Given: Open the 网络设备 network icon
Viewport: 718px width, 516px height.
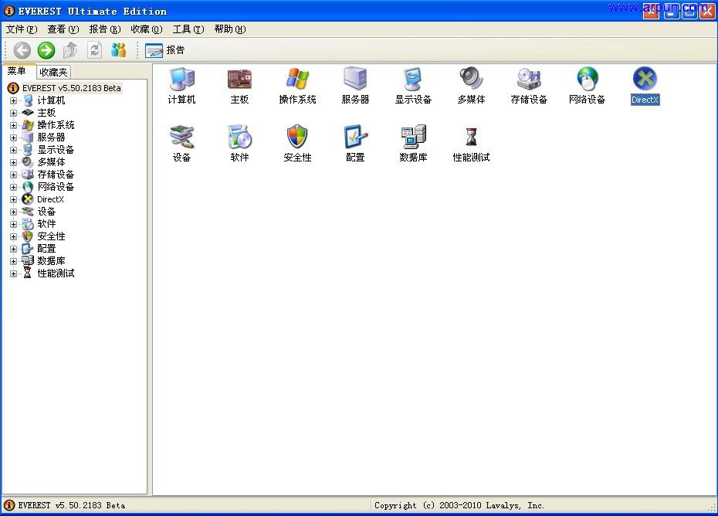Looking at the screenshot, I should (587, 80).
